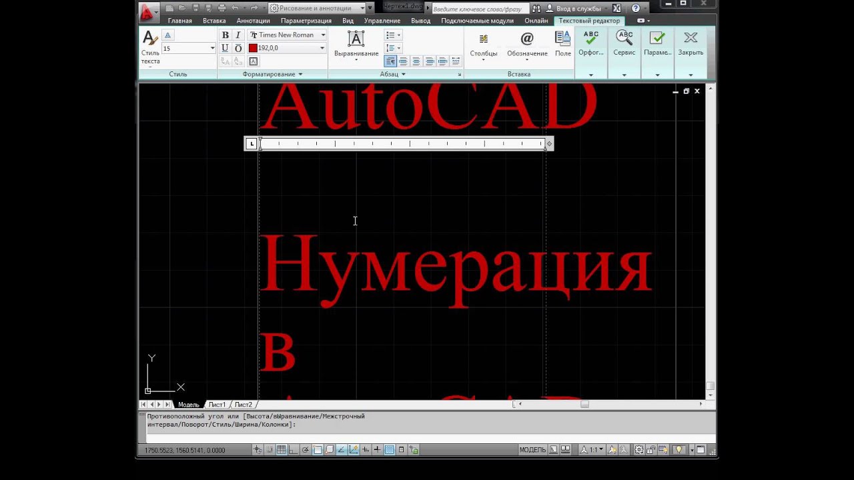Click the Redo arrow in quick access toolbar

point(254,8)
